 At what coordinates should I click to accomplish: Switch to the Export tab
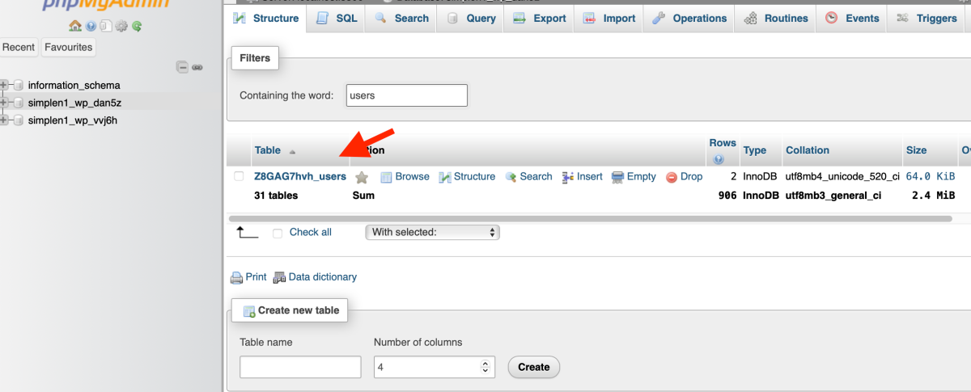539,18
